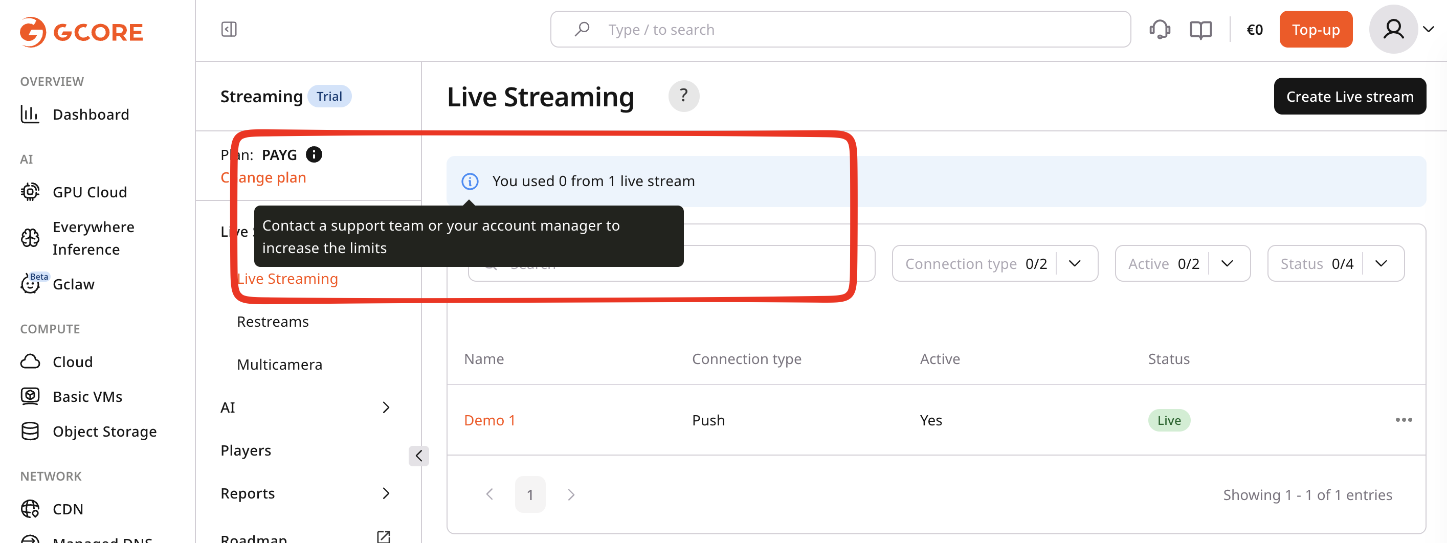This screenshot has width=1447, height=543.
Task: Open Basic VMs from the sidebar
Action: (87, 396)
